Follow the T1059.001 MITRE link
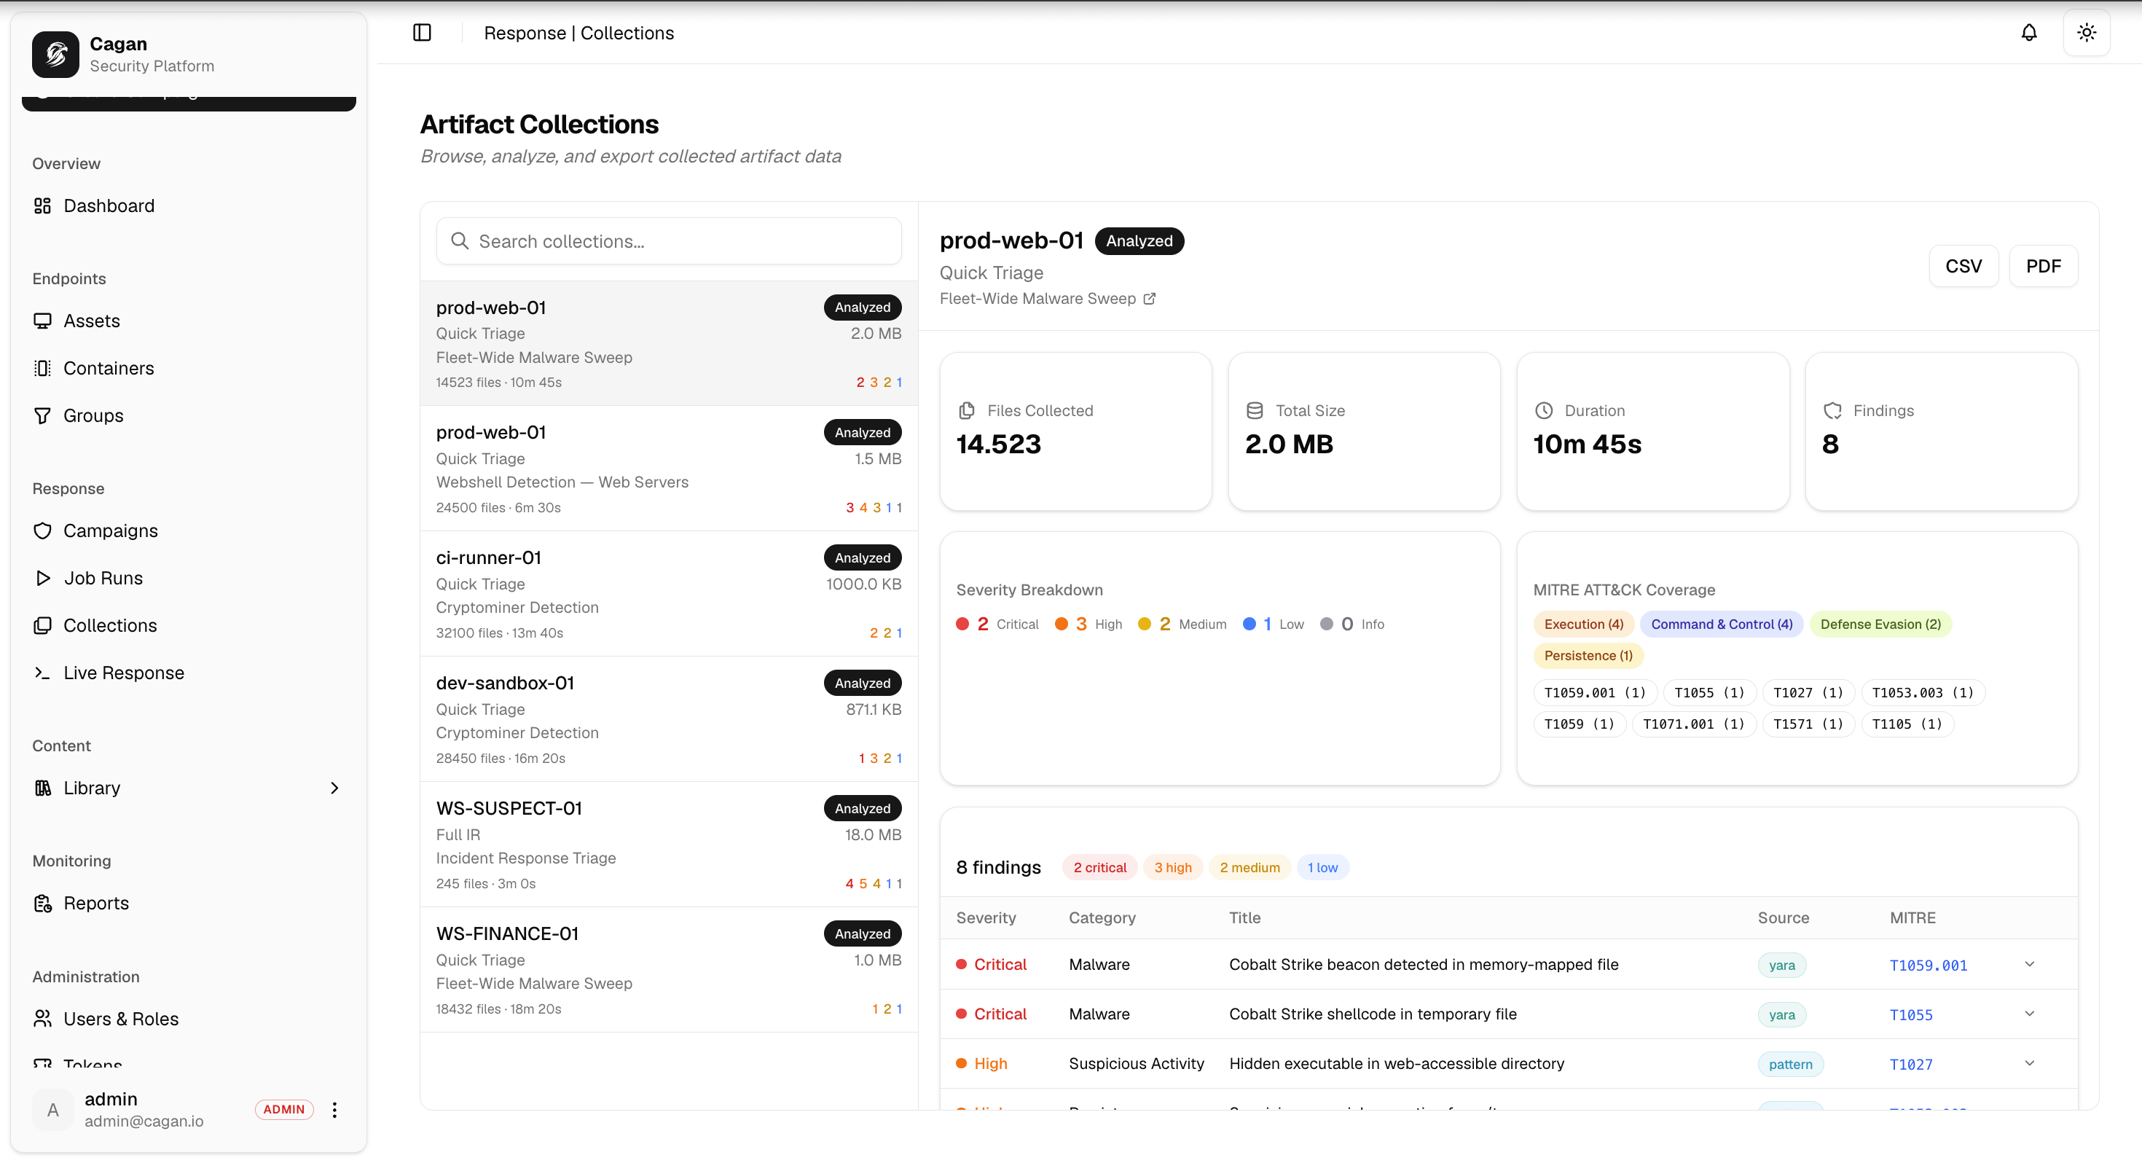The width and height of the screenshot is (2142, 1163). point(1929,964)
